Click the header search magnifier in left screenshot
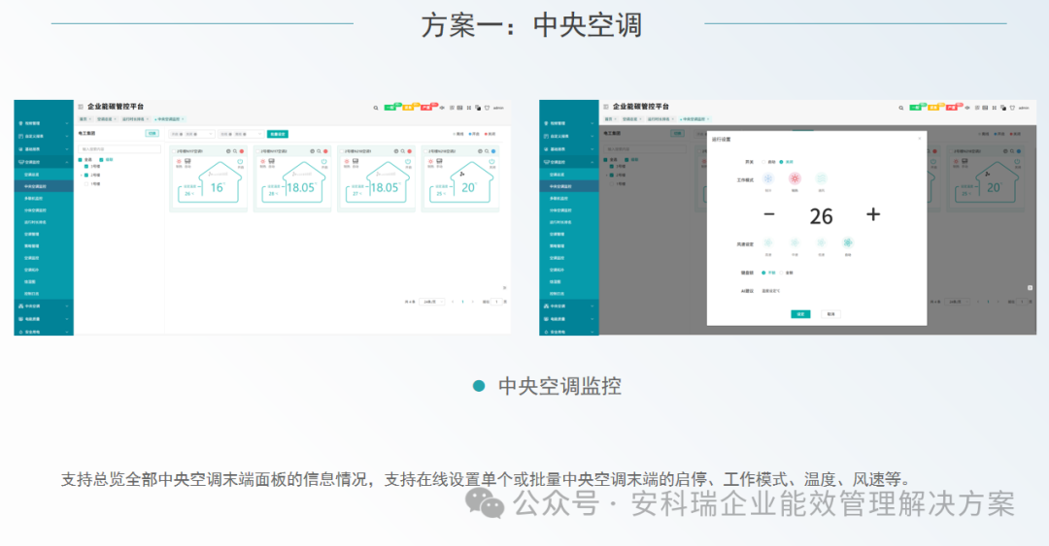Screen dimensions: 1049x546 [x=376, y=108]
